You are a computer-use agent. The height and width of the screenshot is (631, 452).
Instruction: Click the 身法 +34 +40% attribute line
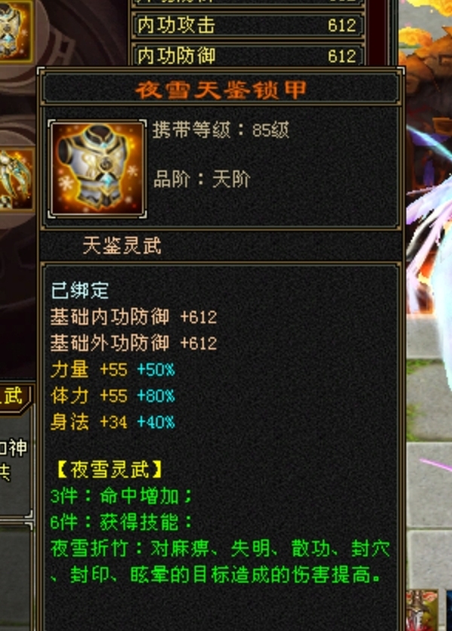click(x=113, y=422)
